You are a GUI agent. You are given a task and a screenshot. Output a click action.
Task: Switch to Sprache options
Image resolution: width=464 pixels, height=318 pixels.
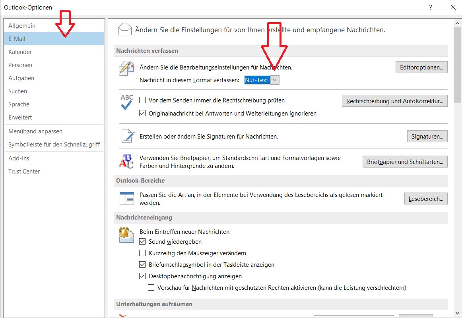tap(54, 104)
